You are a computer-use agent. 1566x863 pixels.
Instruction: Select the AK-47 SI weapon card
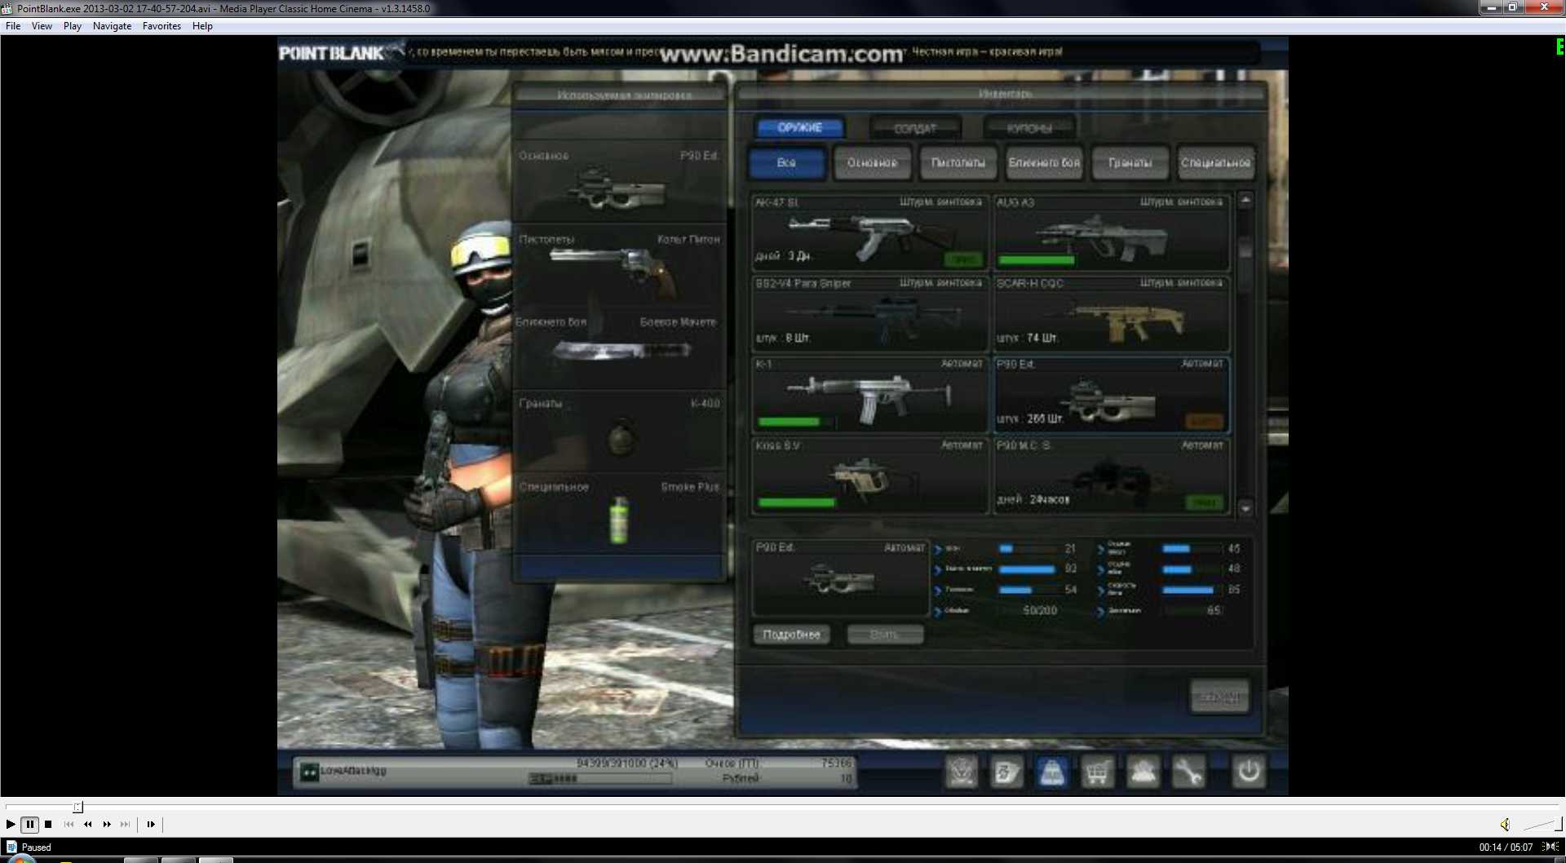point(869,232)
